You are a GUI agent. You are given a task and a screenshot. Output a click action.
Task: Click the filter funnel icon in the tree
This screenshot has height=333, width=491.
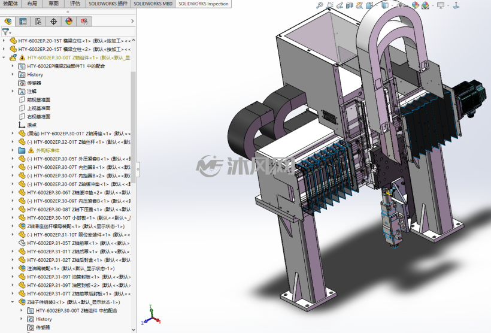pos(5,32)
